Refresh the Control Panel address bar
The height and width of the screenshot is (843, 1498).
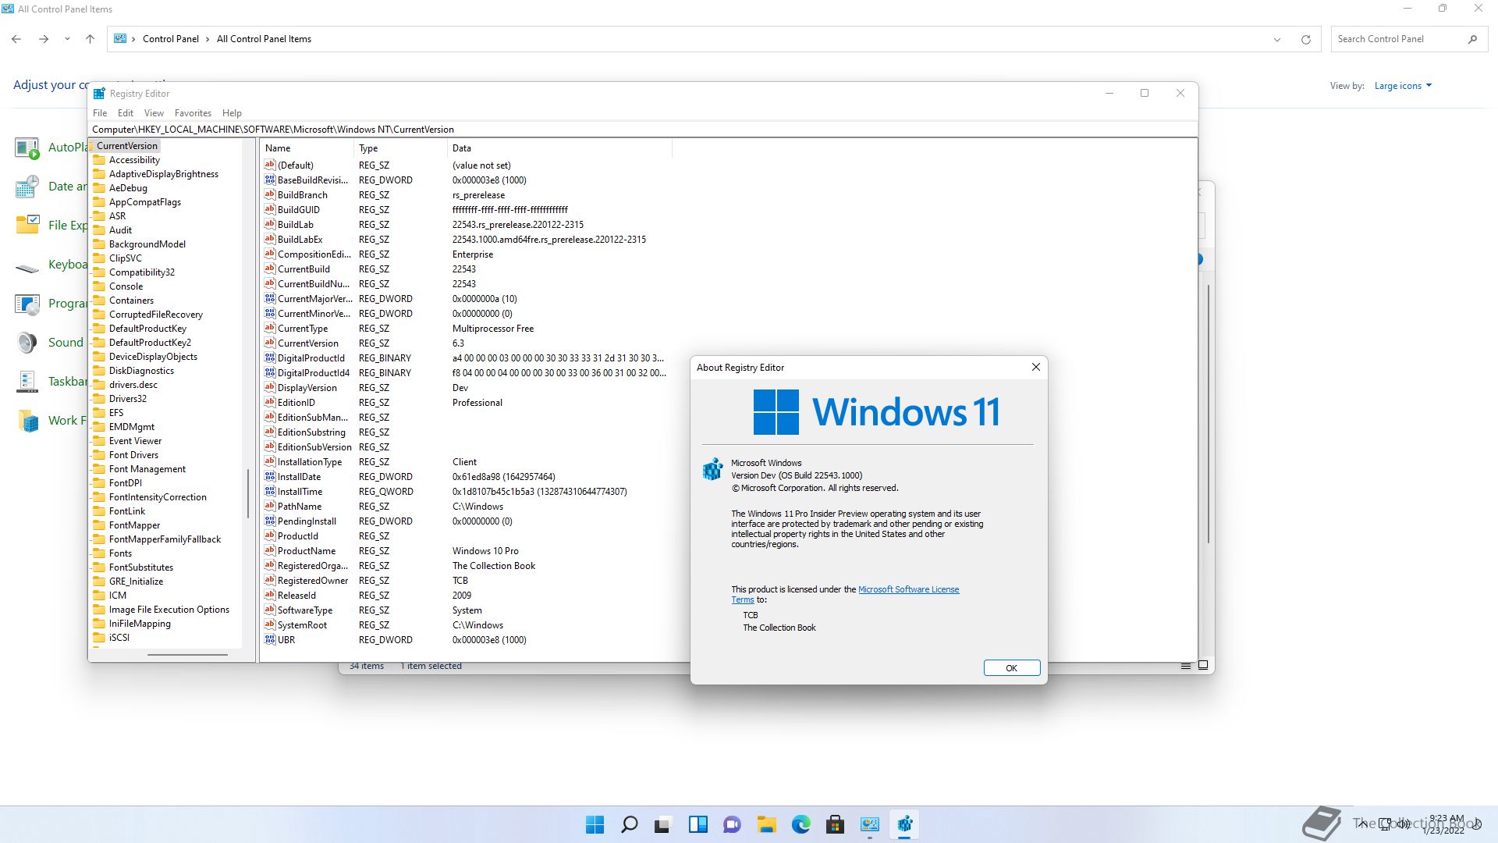(x=1306, y=39)
